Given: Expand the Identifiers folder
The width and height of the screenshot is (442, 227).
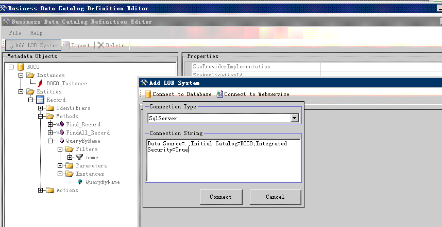Looking at the screenshot, I should [40, 108].
